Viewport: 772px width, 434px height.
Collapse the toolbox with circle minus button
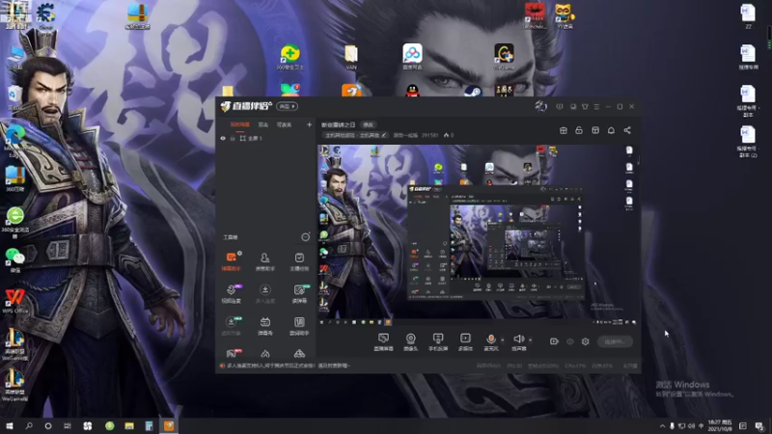pyautogui.click(x=305, y=237)
